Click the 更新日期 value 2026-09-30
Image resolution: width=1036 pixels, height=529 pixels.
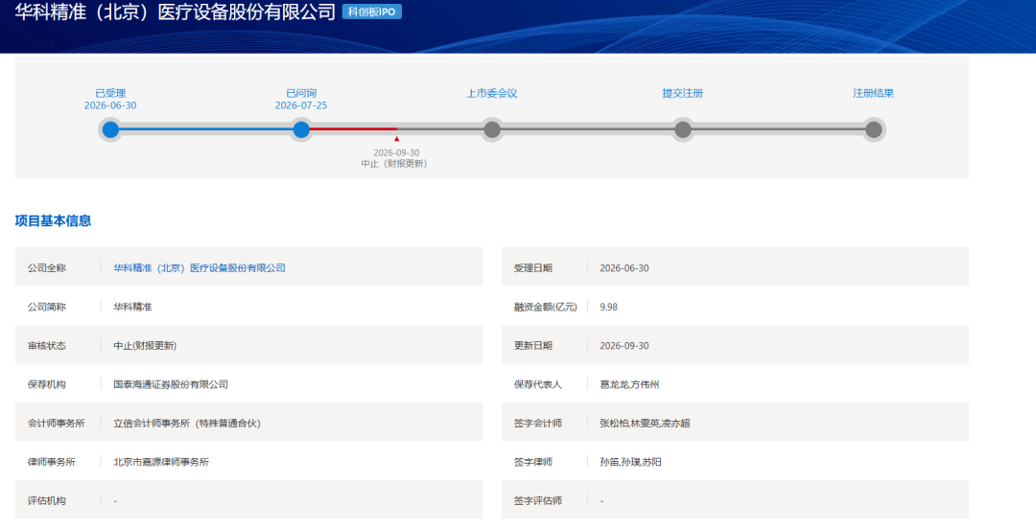coord(624,345)
